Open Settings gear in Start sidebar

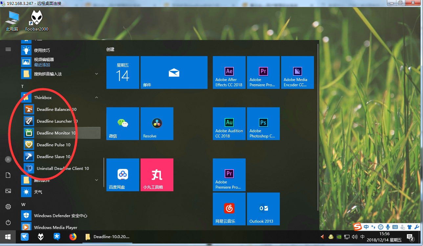click(x=8, y=207)
